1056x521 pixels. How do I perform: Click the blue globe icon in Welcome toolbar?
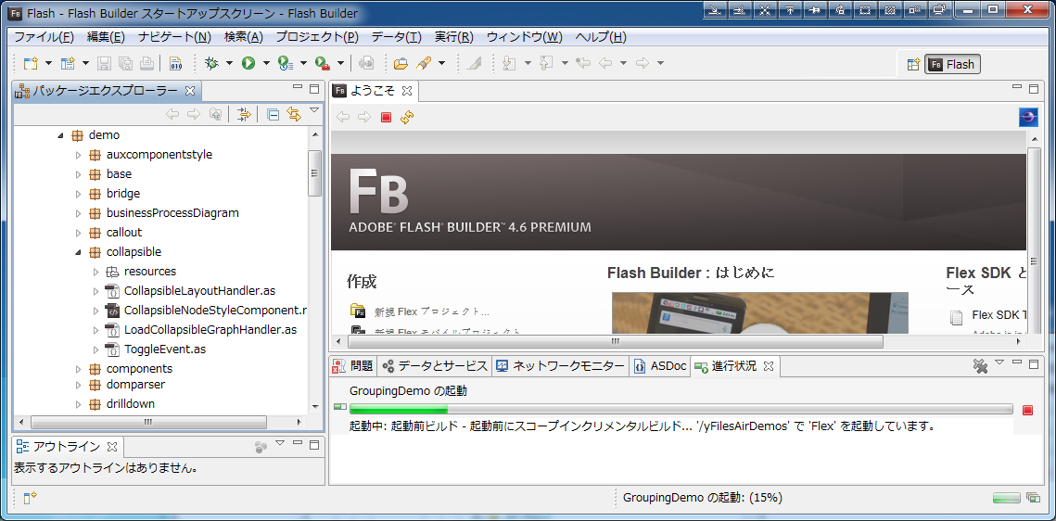1028,117
